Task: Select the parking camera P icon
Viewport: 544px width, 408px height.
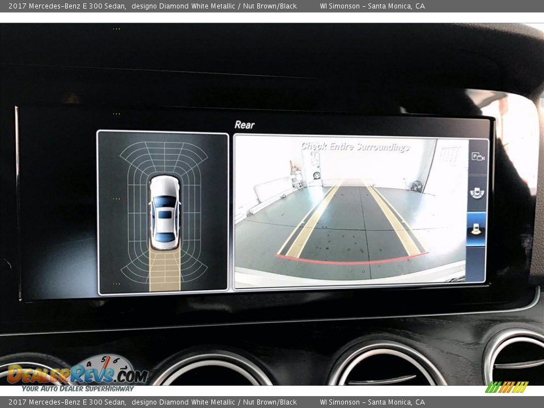Action: click(x=477, y=157)
